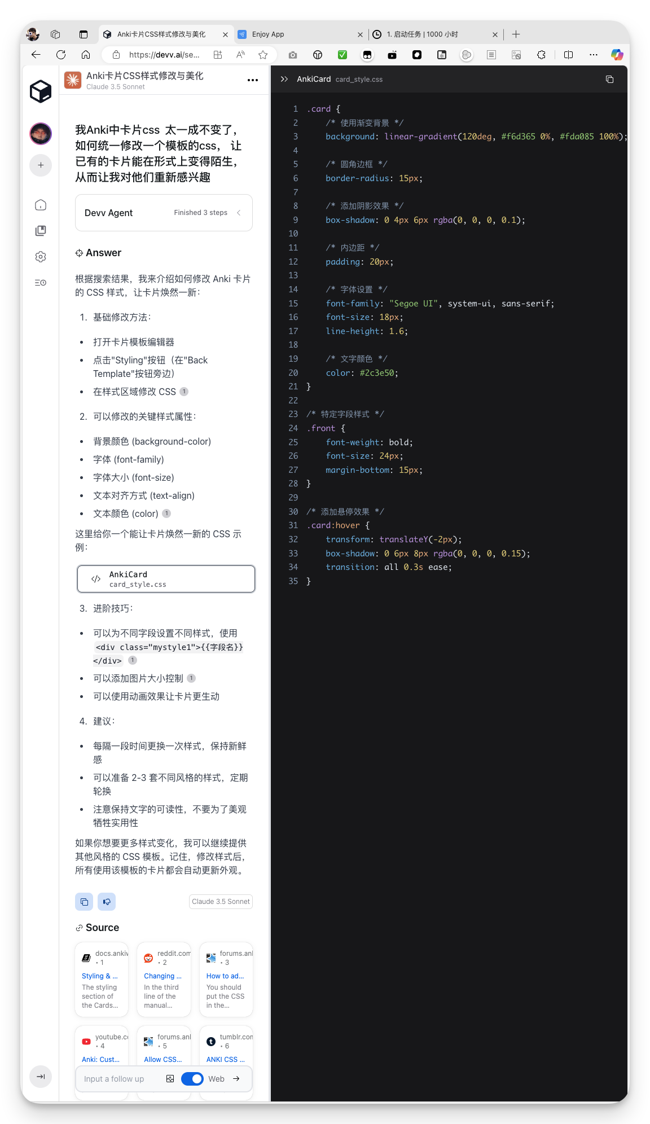This screenshot has height=1124, width=650.
Task: Expand the sidebar with the arrow button
Action: (41, 1077)
